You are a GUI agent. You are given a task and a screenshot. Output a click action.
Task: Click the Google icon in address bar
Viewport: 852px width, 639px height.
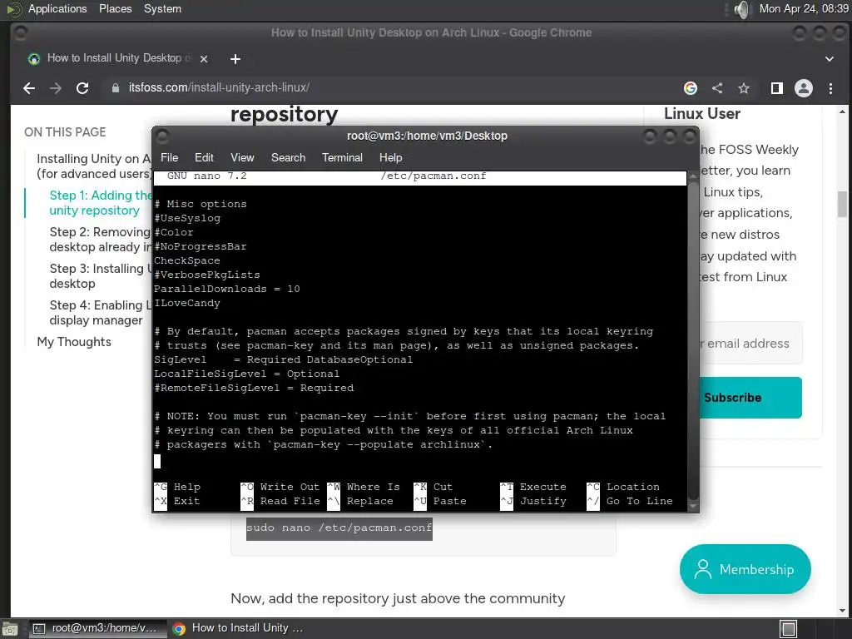click(690, 88)
